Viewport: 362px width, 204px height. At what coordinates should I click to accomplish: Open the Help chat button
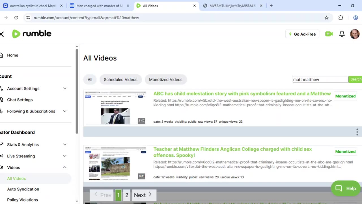pyautogui.click(x=345, y=188)
